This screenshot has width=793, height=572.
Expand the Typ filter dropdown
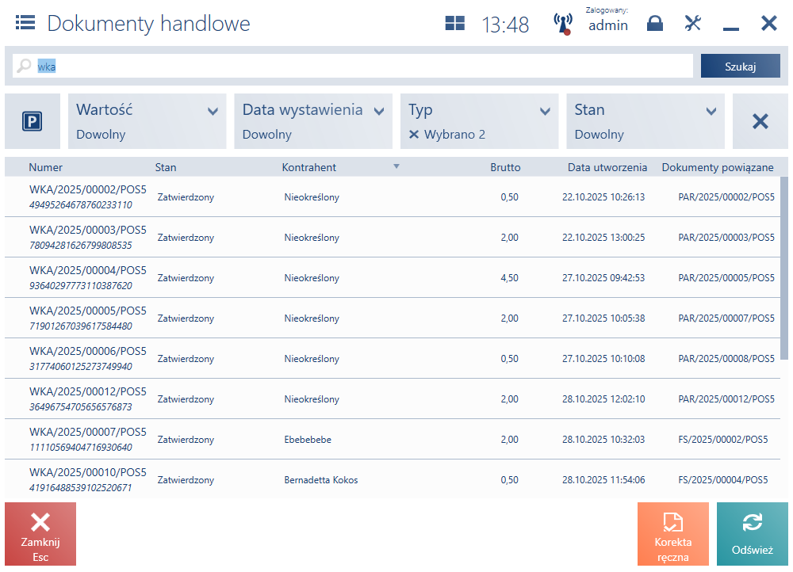480,121
